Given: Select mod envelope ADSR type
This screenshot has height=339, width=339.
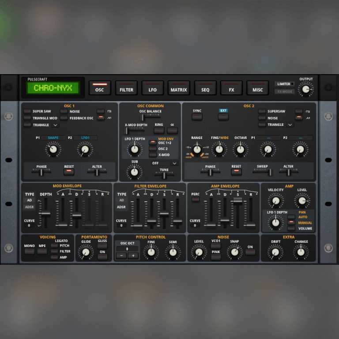Looking at the screenshot, I should tap(30, 207).
